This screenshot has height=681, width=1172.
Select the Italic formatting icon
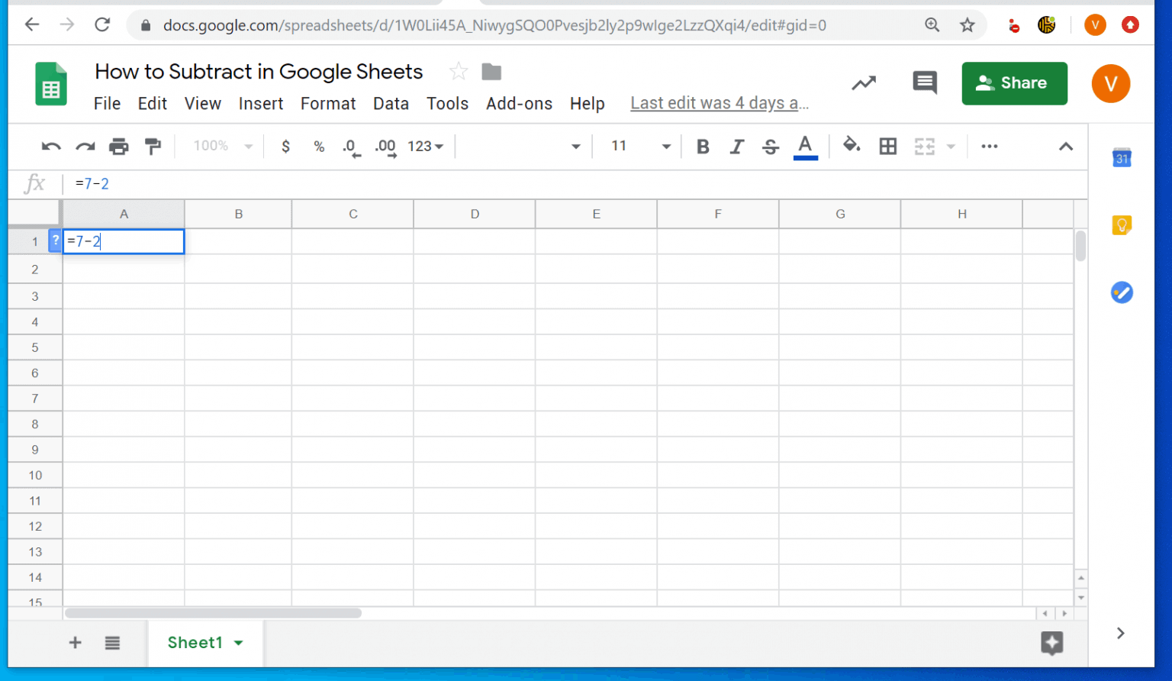point(736,146)
